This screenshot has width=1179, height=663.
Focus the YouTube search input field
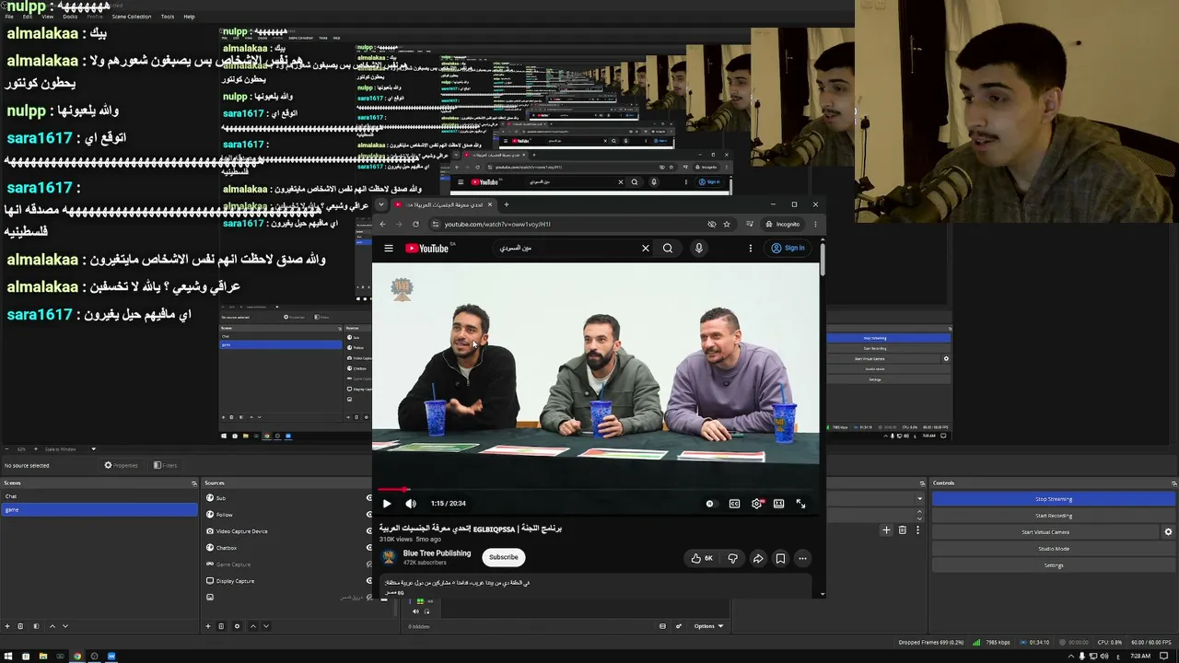566,248
